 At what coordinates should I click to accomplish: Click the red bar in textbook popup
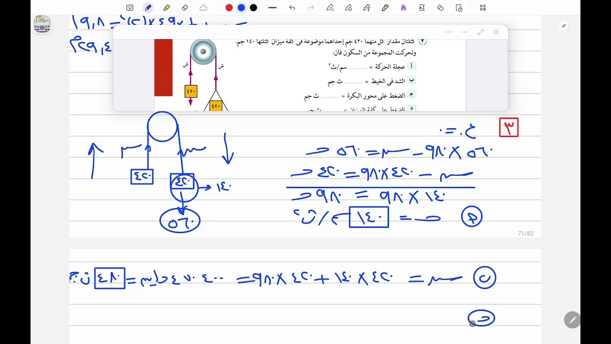[163, 68]
